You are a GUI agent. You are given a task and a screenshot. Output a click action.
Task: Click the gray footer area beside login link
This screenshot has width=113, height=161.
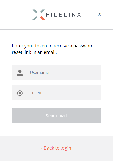pyautogui.click(x=92, y=148)
